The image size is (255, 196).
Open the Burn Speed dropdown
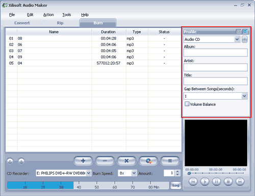pos(134,173)
